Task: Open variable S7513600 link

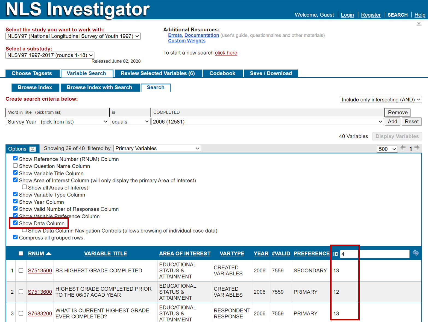Action: click(40, 292)
